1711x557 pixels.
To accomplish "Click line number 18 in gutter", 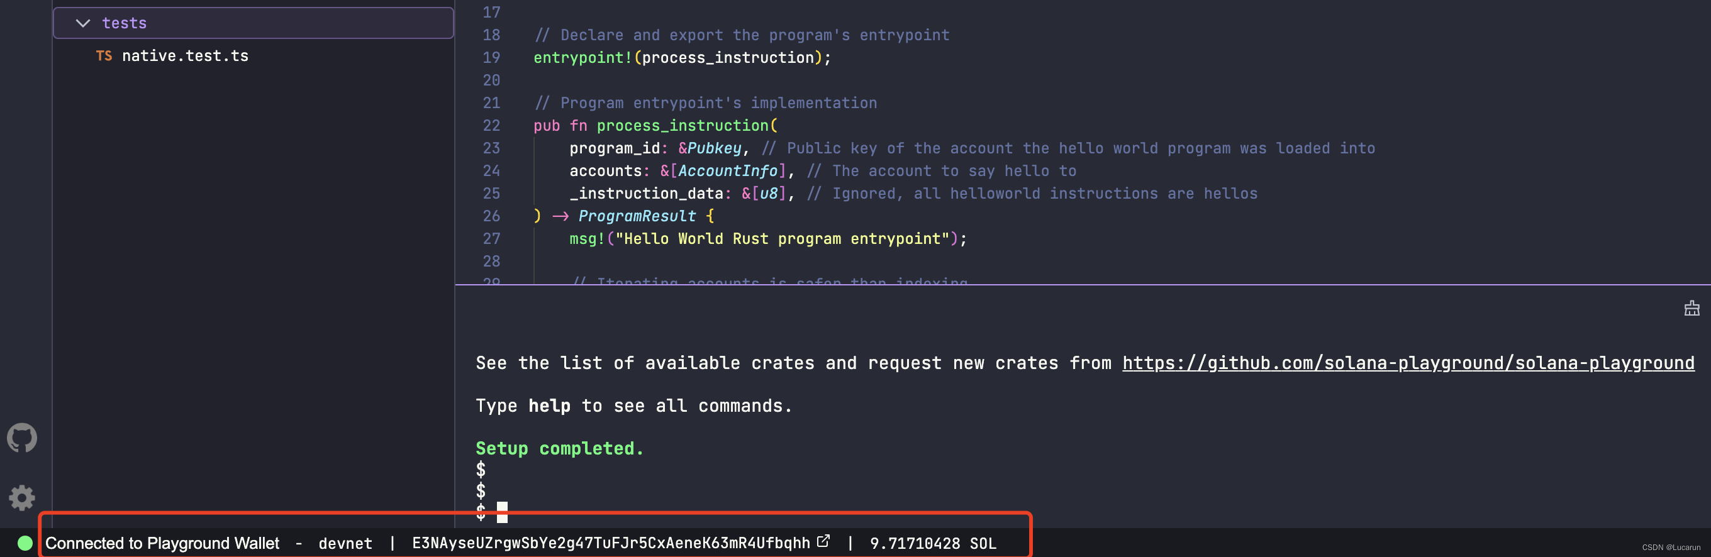I will point(491,35).
